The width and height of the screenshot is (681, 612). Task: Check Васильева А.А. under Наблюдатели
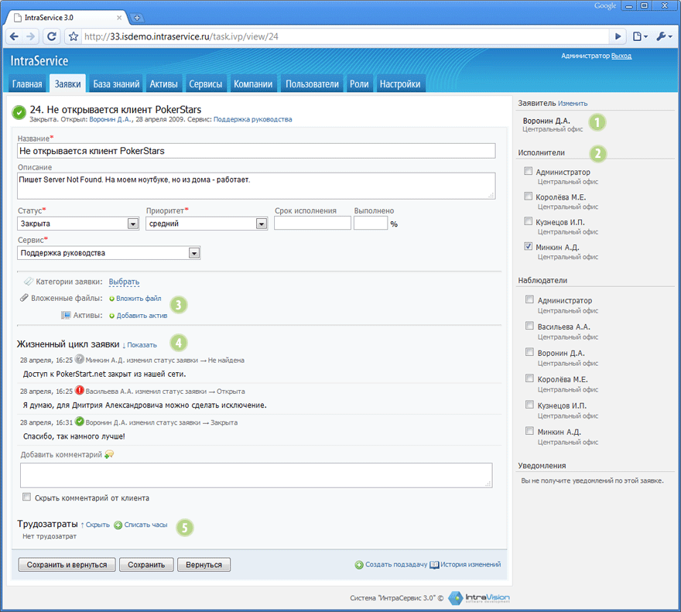click(x=529, y=325)
